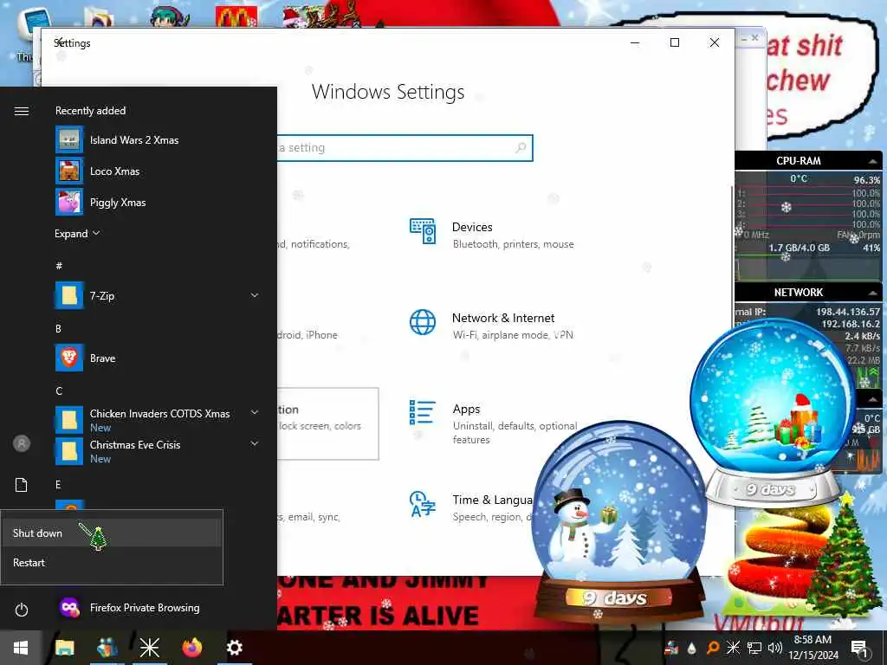
Task: Click 'Bluetooth, printers, mouse' description
Action: coord(513,244)
